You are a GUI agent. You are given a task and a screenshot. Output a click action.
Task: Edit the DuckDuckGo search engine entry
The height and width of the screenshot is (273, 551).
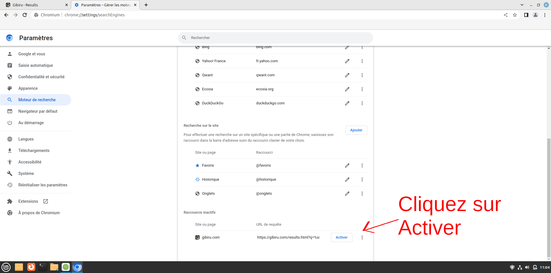347,103
